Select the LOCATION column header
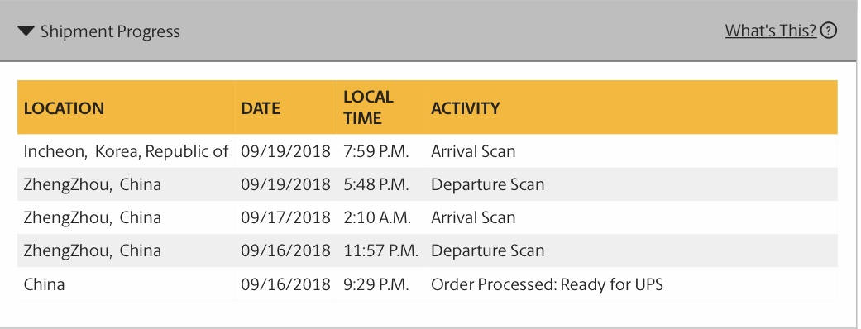The image size is (861, 329). click(64, 107)
